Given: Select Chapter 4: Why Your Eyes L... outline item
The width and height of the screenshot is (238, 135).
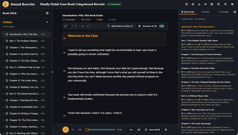Looking at the screenshot, I should (26, 74).
